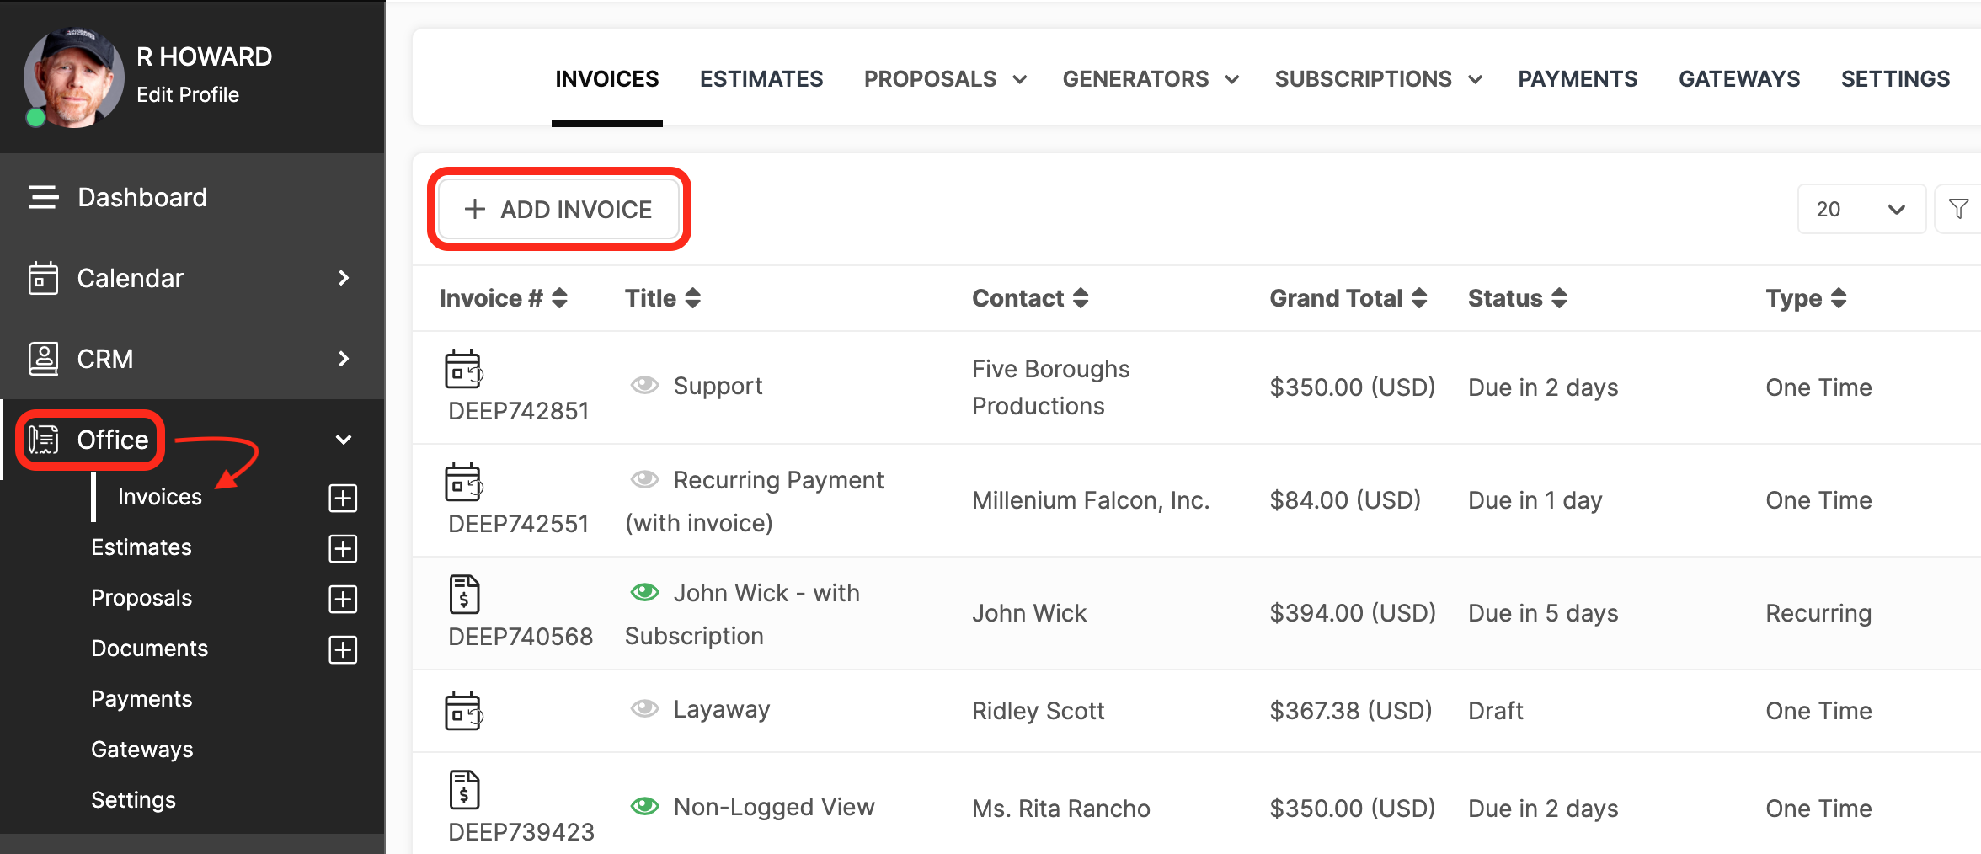
Task: Switch to the Settings tab
Action: (x=1895, y=79)
